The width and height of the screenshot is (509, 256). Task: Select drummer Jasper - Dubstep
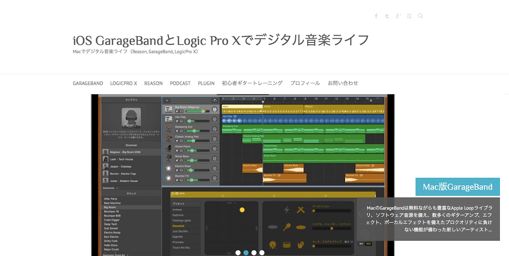[132, 166]
